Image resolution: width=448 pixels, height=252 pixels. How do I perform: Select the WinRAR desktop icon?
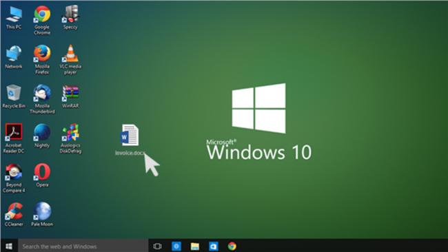[x=70, y=96]
